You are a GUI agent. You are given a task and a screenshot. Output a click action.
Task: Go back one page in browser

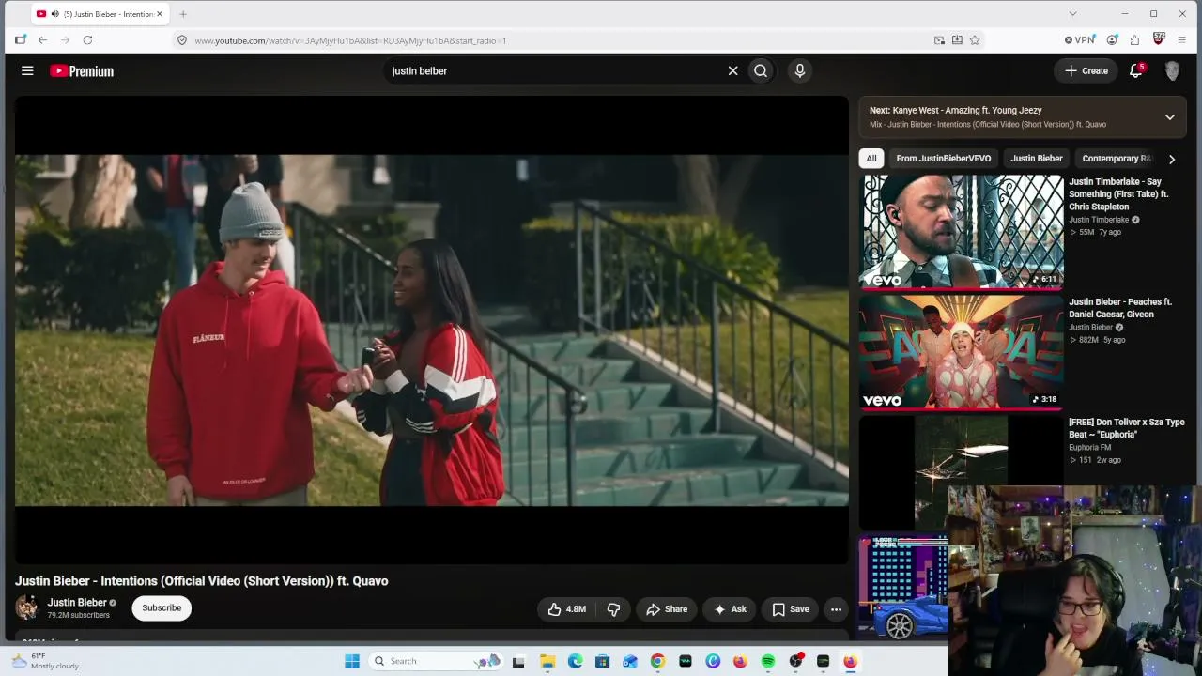42,40
